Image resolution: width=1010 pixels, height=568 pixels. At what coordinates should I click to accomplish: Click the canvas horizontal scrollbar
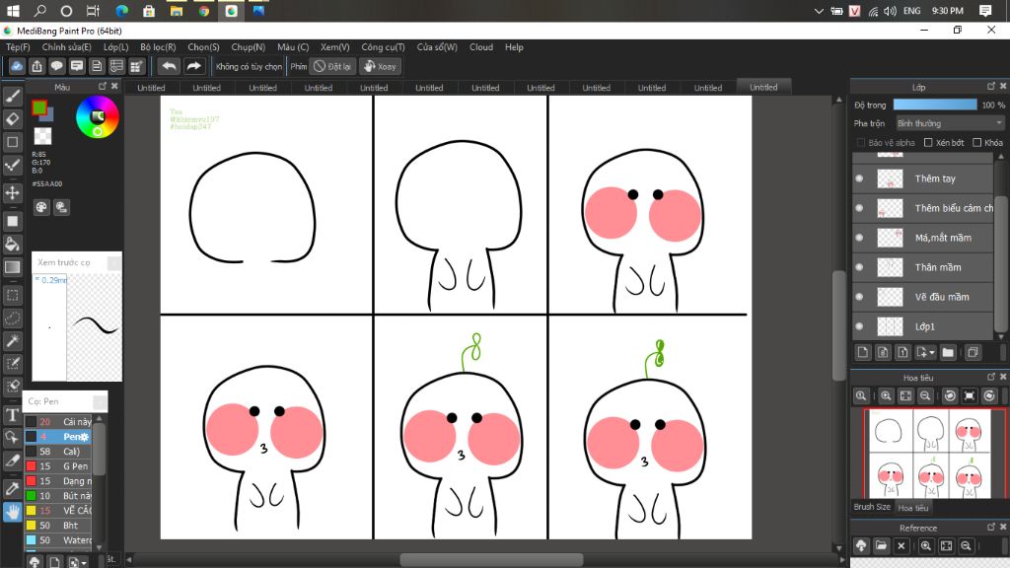pos(491,560)
